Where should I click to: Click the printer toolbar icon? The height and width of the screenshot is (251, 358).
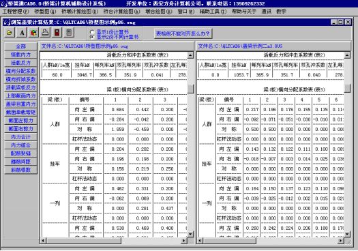(x=45, y=33)
